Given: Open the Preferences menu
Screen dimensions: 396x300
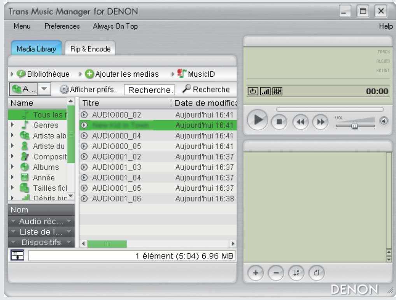Looking at the screenshot, I should tap(62, 26).
